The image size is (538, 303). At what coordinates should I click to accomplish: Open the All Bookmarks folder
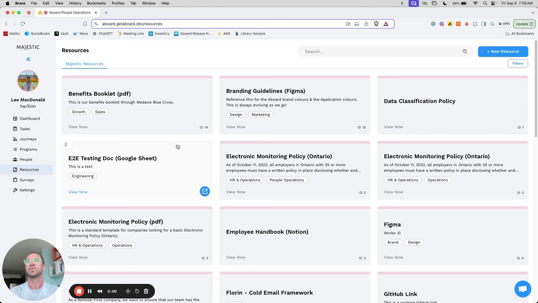pos(520,34)
